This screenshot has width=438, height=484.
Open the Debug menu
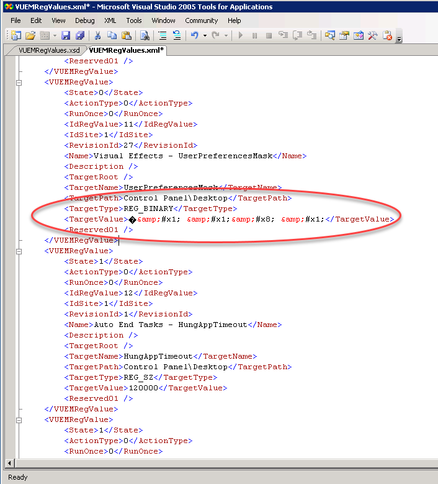pos(85,20)
